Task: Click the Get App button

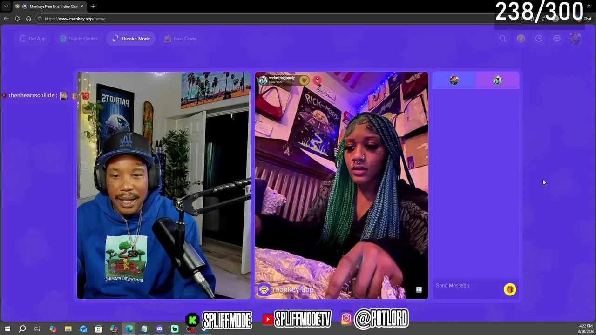Action: tap(33, 39)
